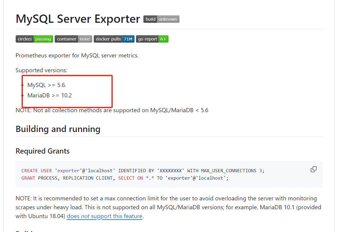Open the container none badge
Screen dimensions: 353x232
coord(73,39)
